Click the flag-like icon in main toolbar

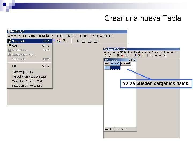click(65, 41)
